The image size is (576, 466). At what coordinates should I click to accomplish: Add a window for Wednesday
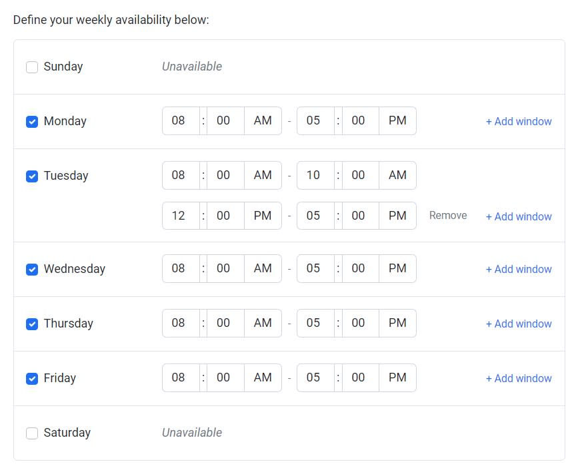[519, 270]
